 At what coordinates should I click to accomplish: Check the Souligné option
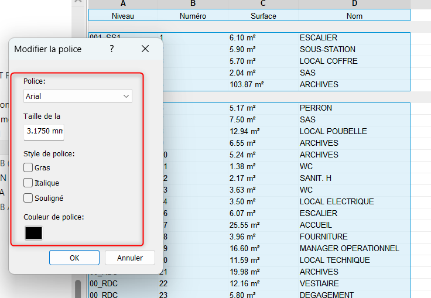pos(28,198)
